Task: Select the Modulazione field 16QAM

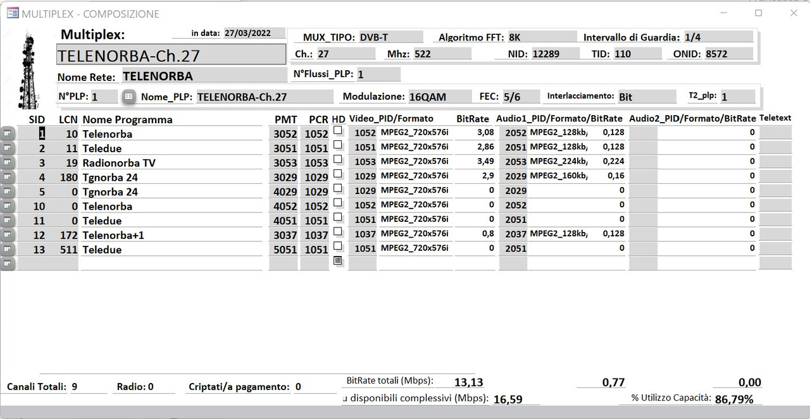Action: tap(440, 97)
